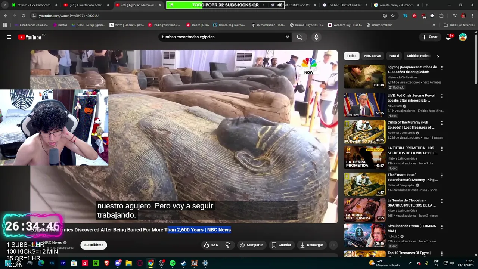The image size is (478, 269).
Task: Open Simulador de Pesca video thumbnail
Action: pos(364,235)
